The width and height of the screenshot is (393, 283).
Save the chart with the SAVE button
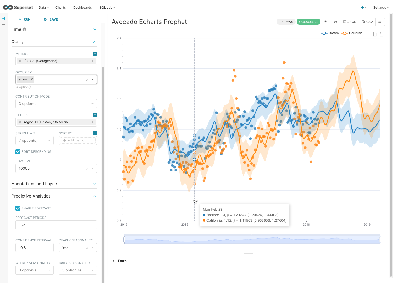tap(51, 19)
